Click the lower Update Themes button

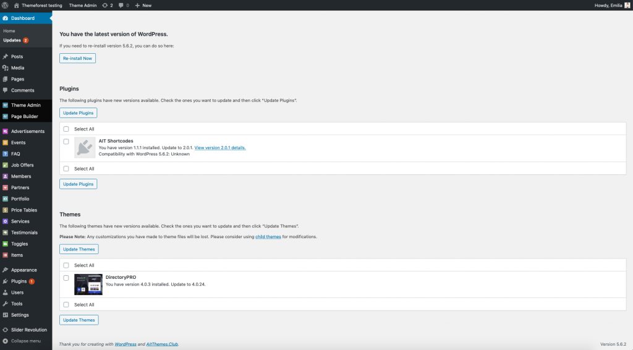coord(79,320)
